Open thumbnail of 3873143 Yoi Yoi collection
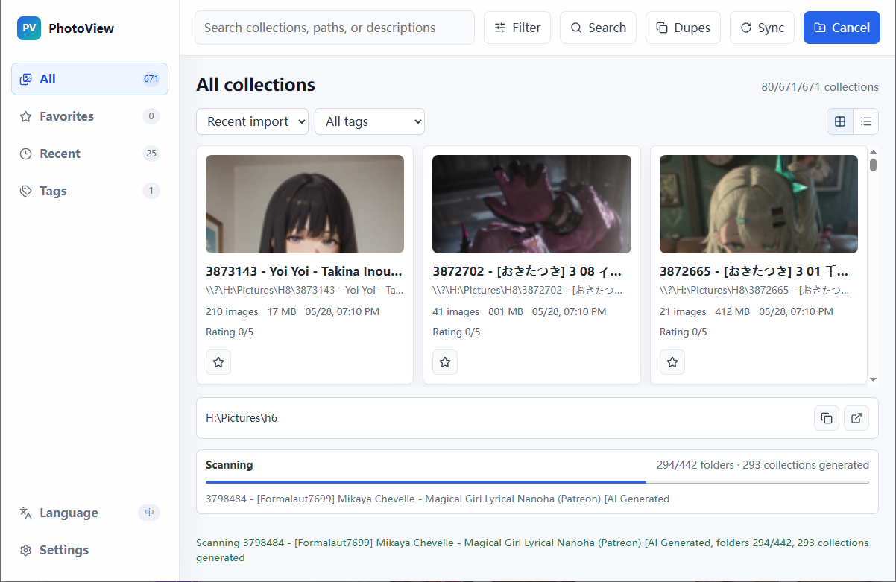The width and height of the screenshot is (896, 582). point(305,204)
